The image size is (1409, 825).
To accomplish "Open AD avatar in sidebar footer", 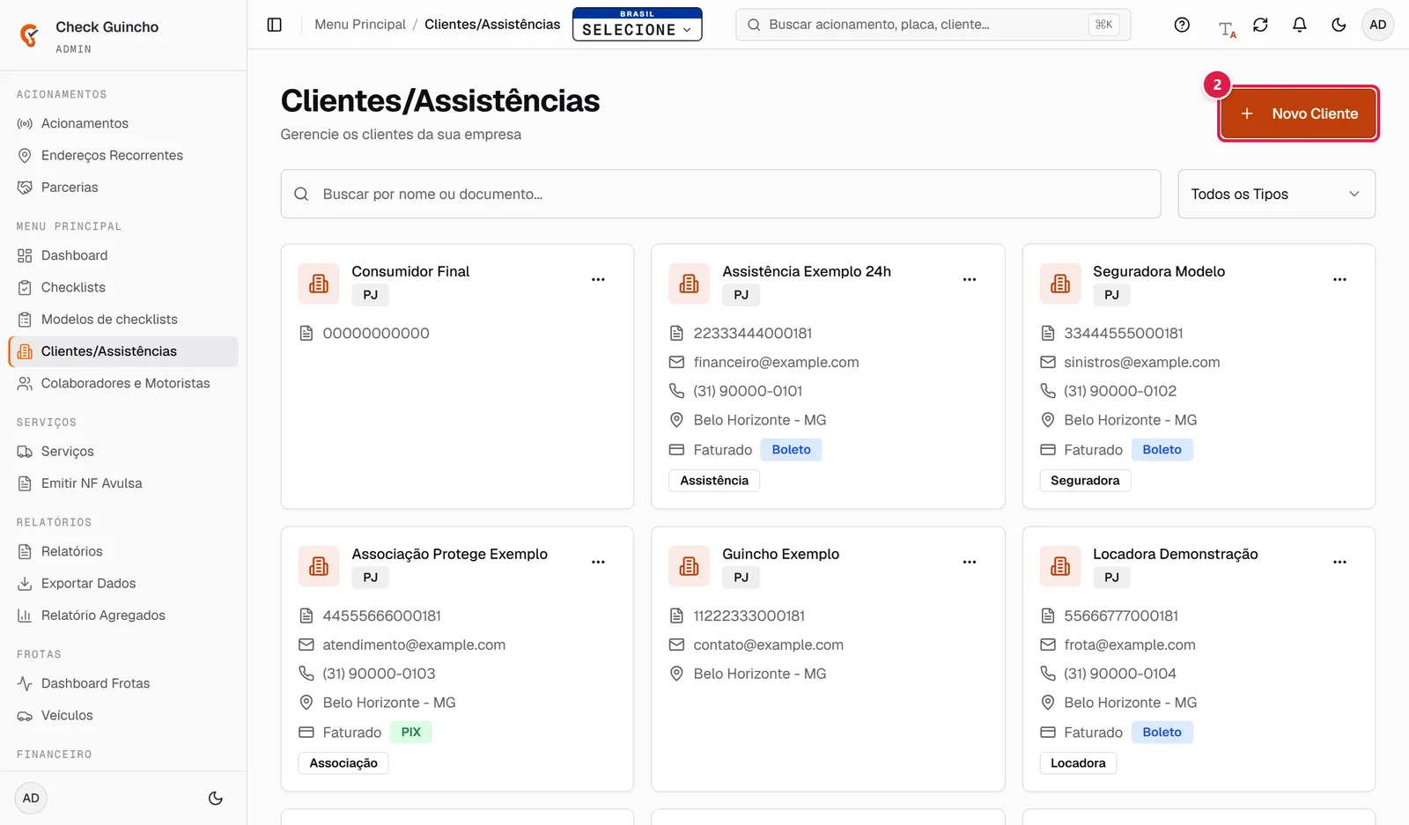I will coord(31,799).
